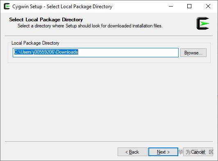Cancel the Cygwin setup
The height and width of the screenshot is (161, 218).
[x=198, y=152]
